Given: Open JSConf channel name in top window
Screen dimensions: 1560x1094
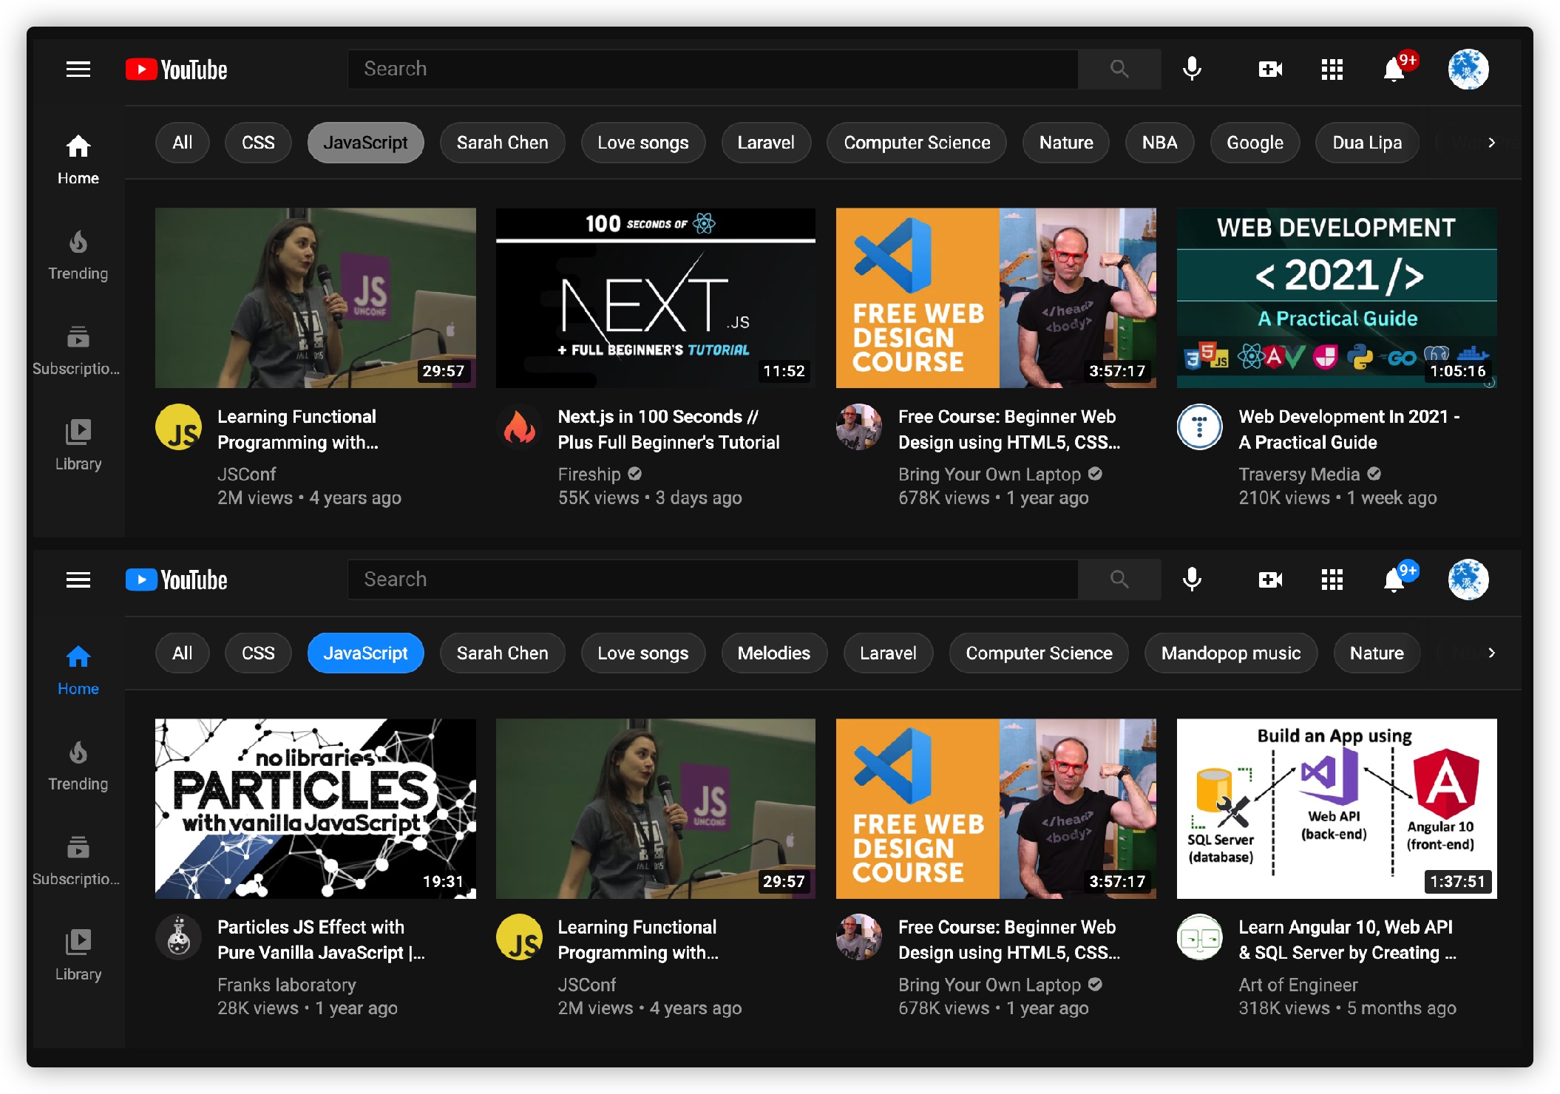Looking at the screenshot, I should (x=246, y=475).
